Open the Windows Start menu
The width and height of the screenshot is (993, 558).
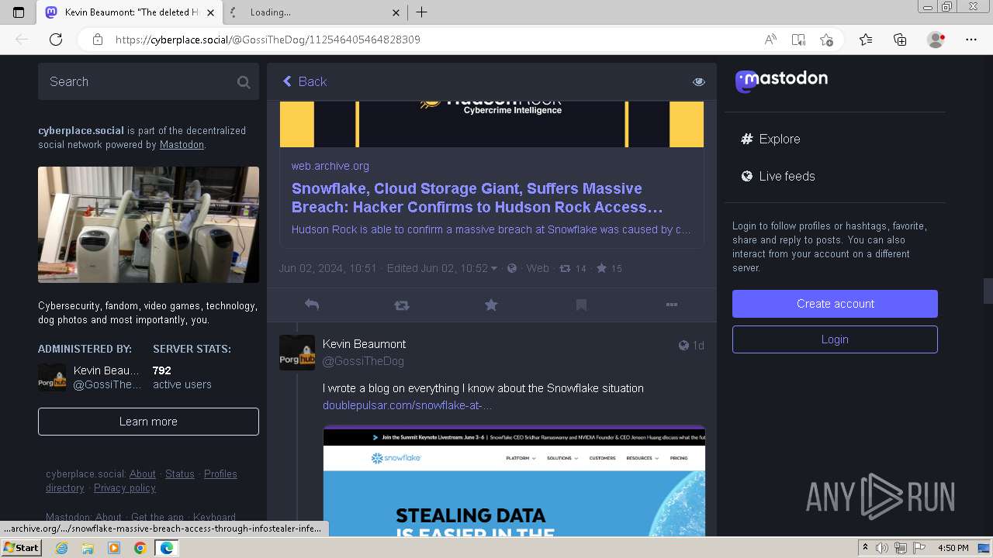(22, 547)
